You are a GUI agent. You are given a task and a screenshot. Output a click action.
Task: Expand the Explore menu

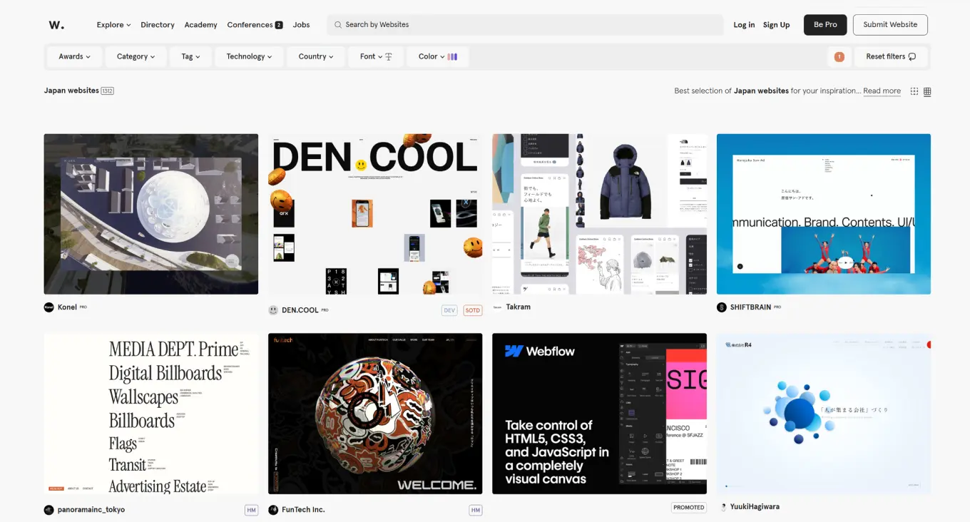click(113, 25)
